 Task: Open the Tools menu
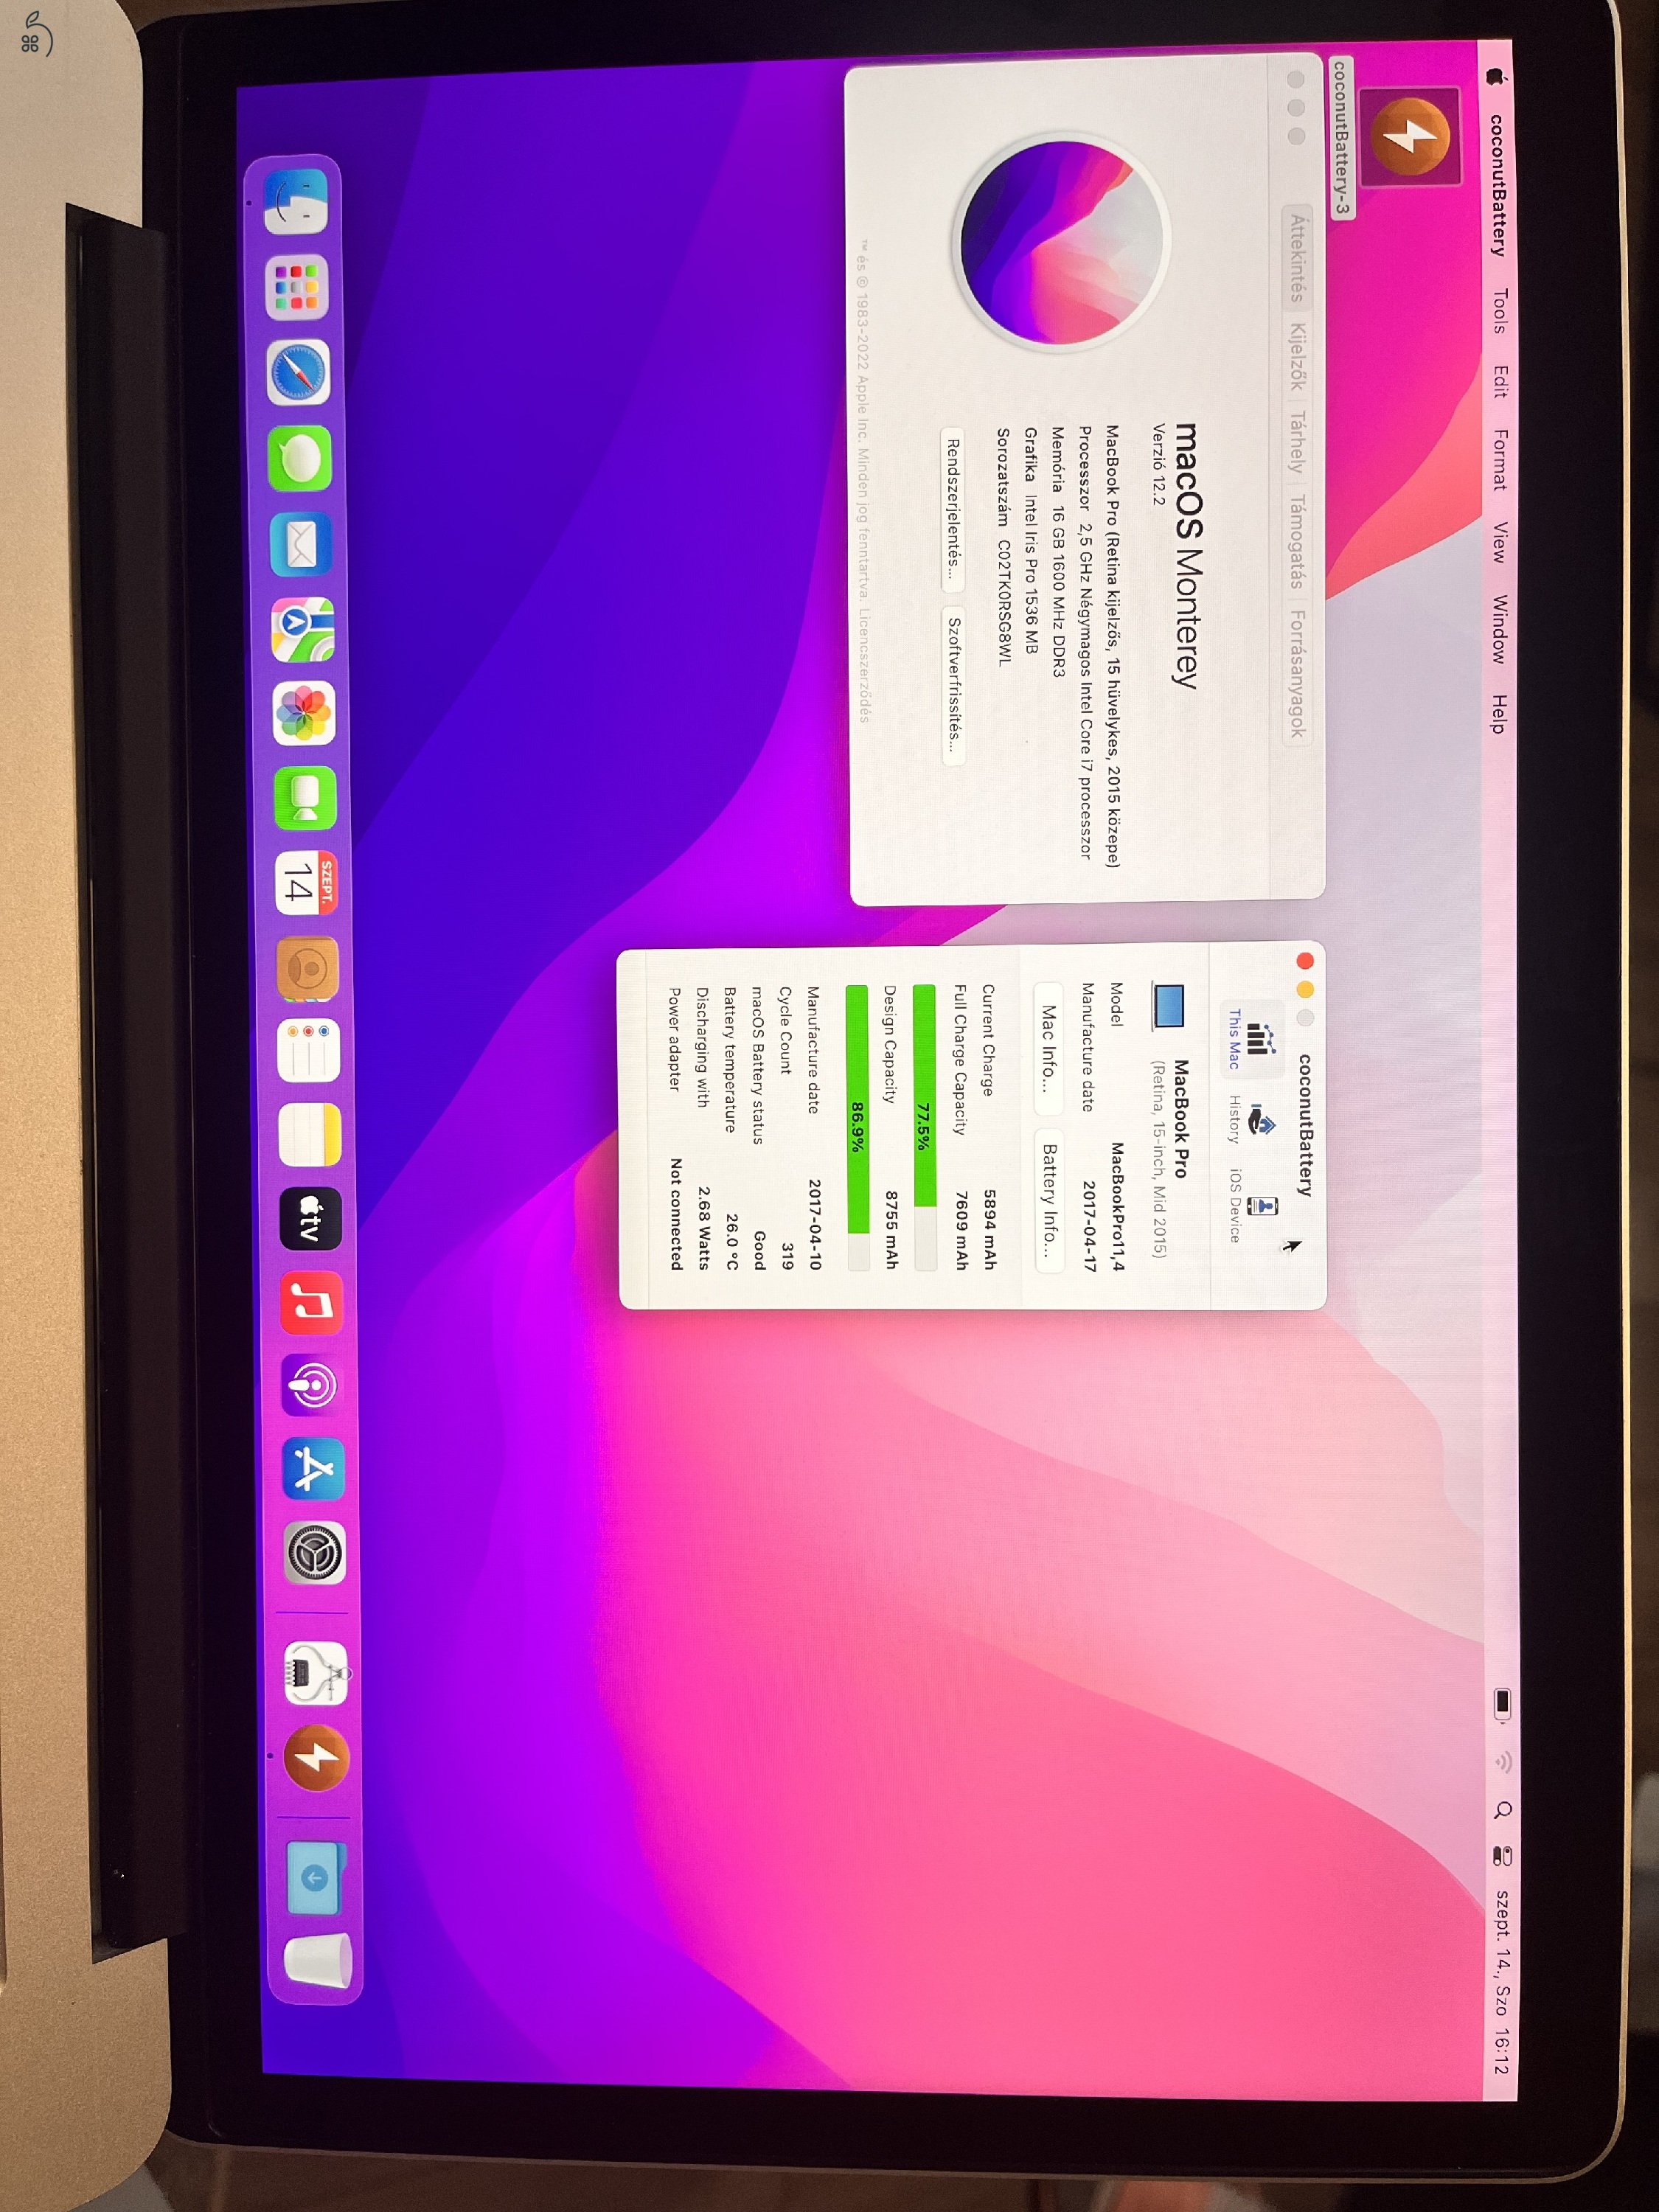pyautogui.click(x=1498, y=311)
